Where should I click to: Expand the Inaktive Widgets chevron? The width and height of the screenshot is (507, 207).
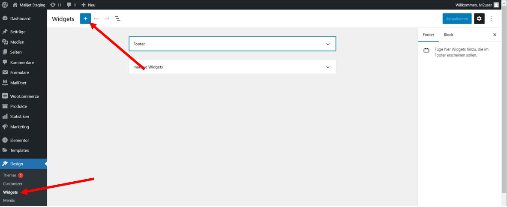point(327,67)
